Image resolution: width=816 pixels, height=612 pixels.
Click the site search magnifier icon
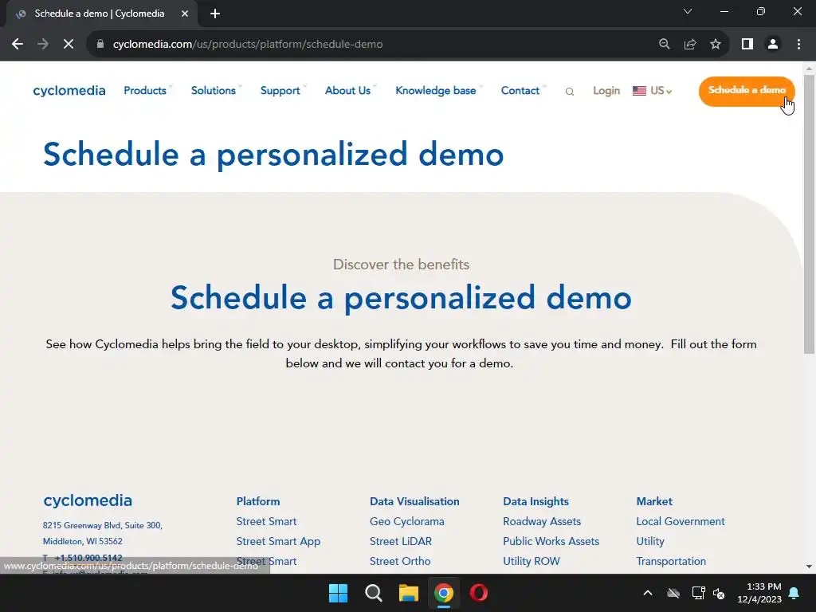pos(570,92)
